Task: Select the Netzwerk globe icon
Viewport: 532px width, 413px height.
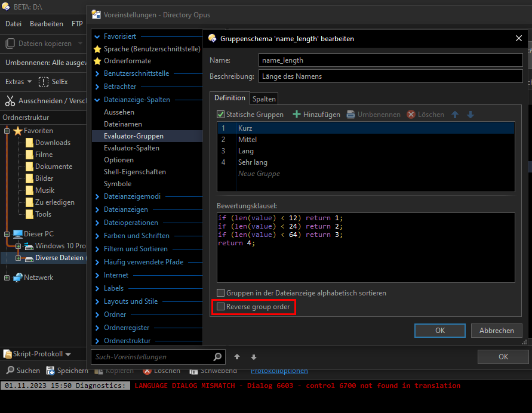Action: click(18, 278)
